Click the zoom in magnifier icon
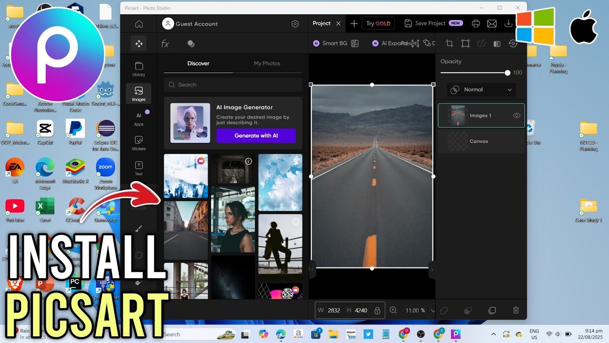Image resolution: width=609 pixels, height=343 pixels. pos(393,310)
